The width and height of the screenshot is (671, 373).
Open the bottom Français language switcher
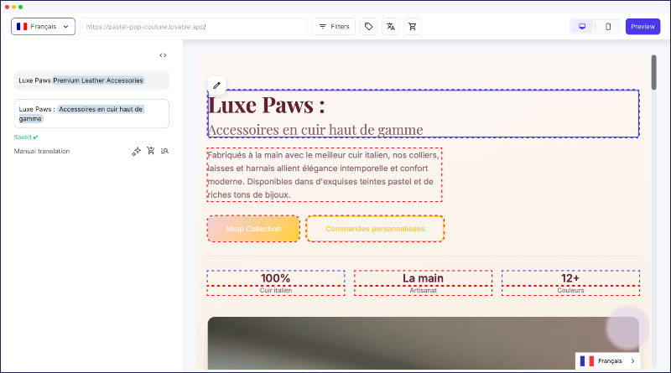pyautogui.click(x=607, y=361)
